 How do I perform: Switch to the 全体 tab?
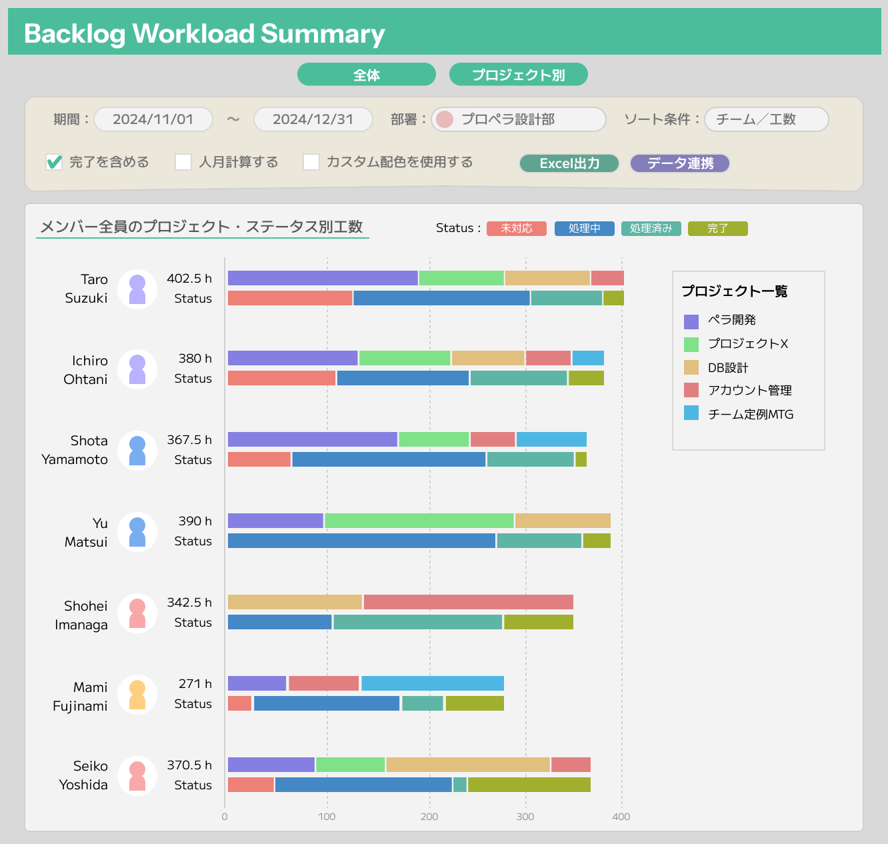tap(367, 75)
